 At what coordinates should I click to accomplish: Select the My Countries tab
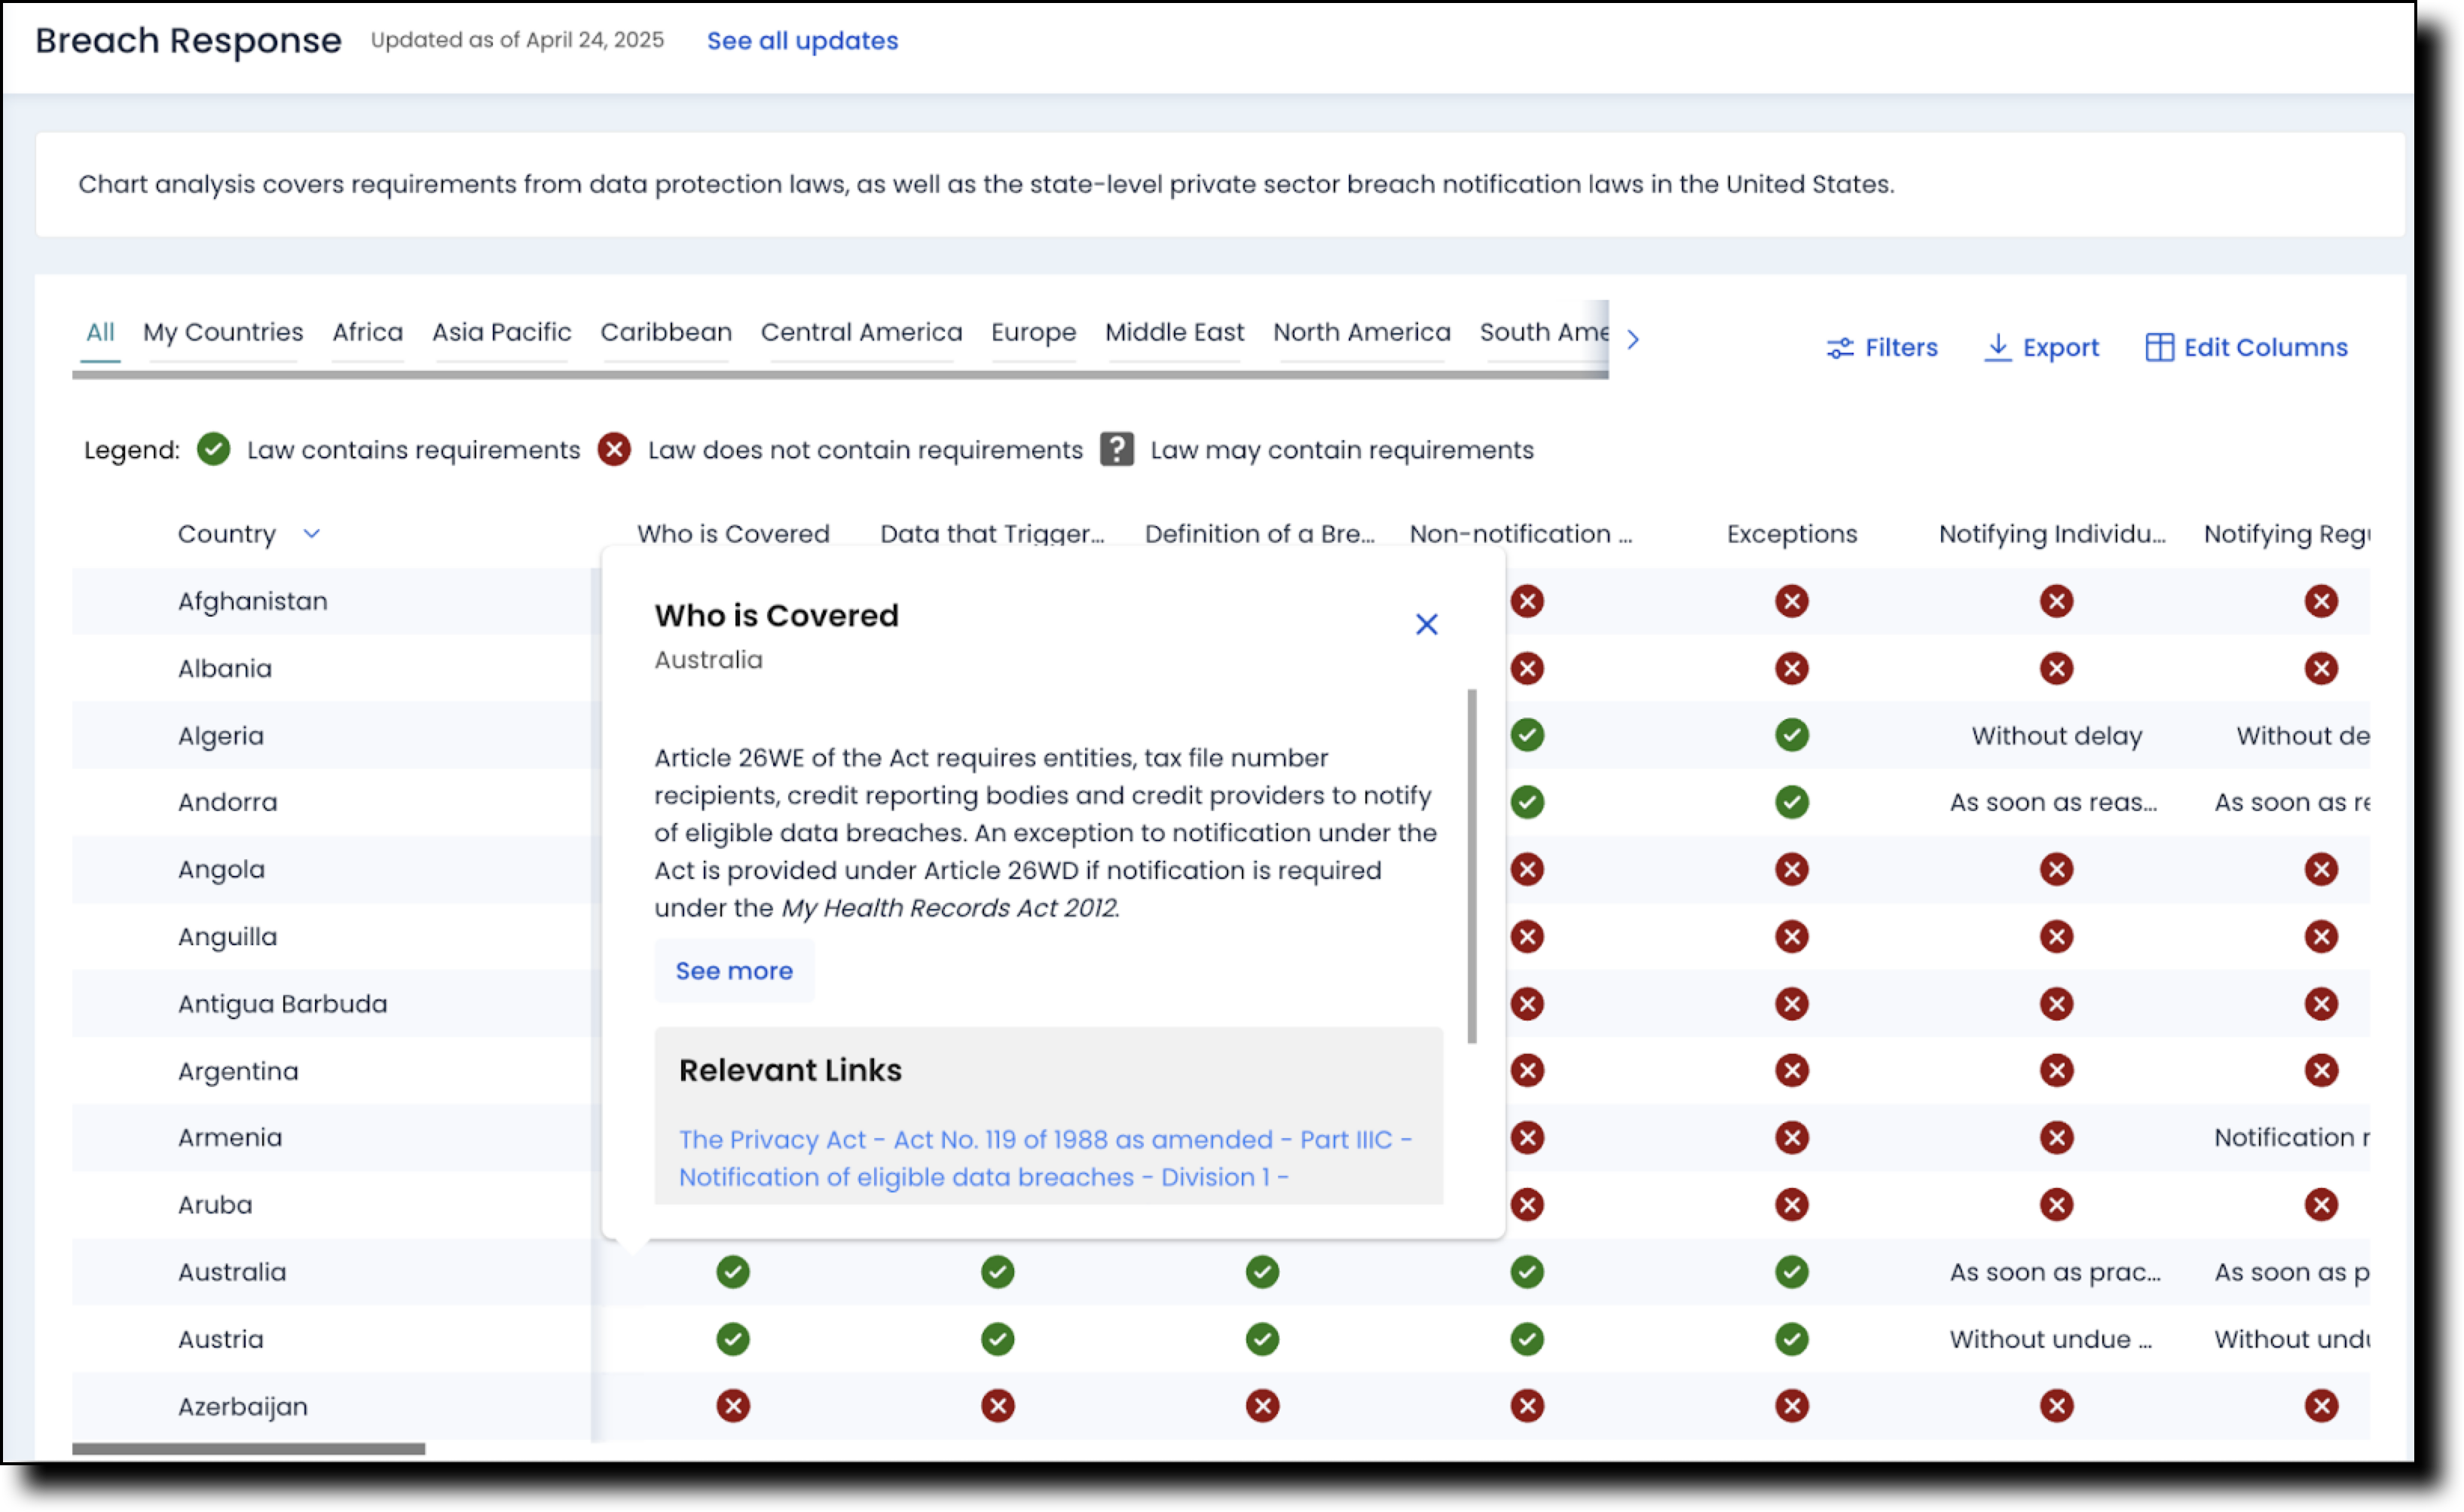coord(222,332)
